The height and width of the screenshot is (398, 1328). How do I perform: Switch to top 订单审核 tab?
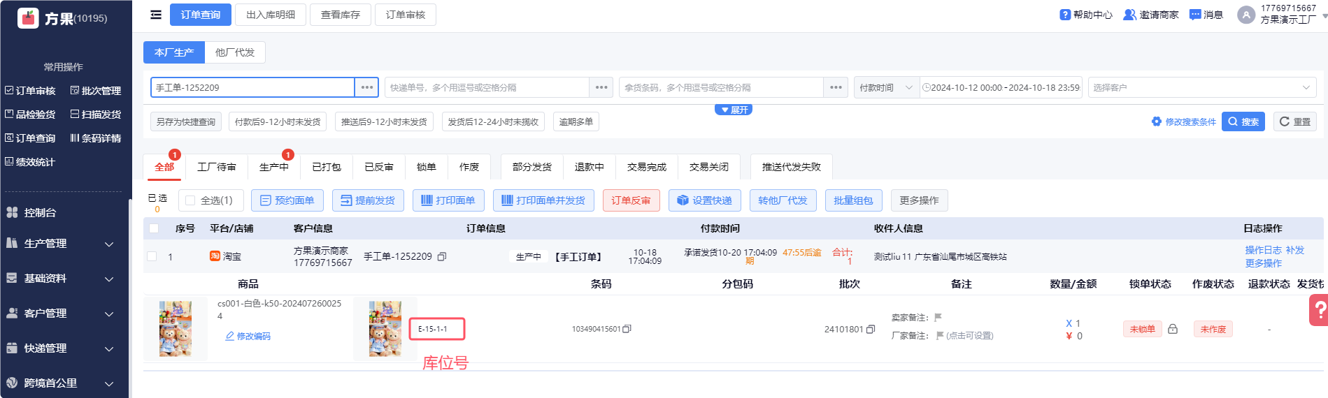coord(406,15)
